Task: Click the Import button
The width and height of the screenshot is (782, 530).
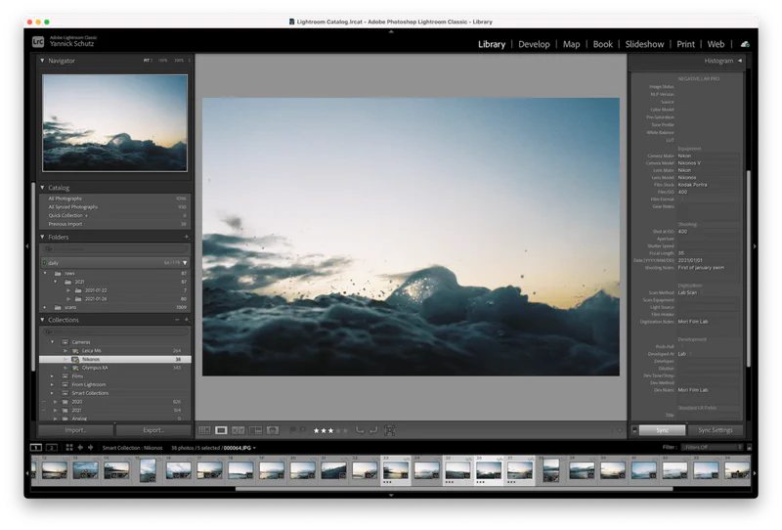Action: coord(75,430)
